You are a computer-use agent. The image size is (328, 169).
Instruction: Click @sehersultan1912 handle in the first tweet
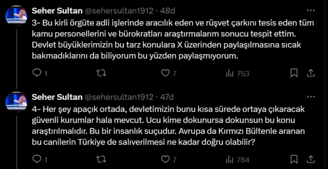click(118, 10)
